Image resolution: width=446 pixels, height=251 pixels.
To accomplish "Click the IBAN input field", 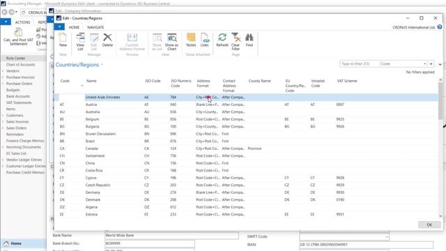I will pyautogui.click(x=367, y=245).
